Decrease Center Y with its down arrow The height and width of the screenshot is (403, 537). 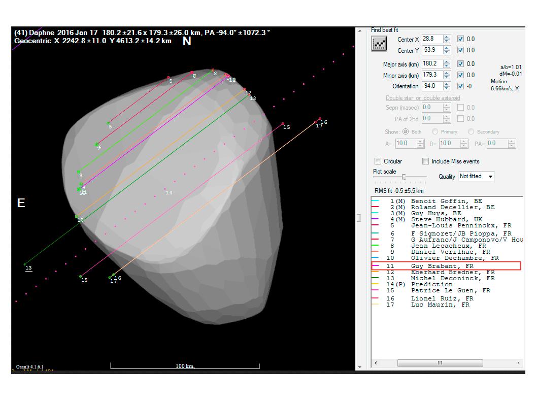pyautogui.click(x=447, y=52)
